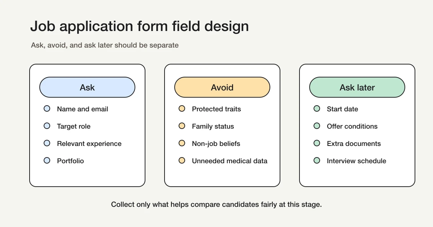This screenshot has height=227, width=433.
Task: Select the circle beside Extra documents
Action: click(317, 143)
